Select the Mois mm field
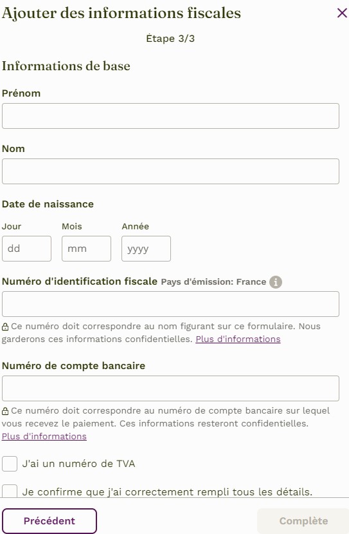Viewport: 349px width, 534px height. point(86,249)
